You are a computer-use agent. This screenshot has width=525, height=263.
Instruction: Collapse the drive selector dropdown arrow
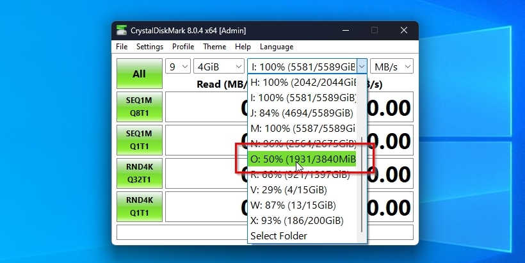362,67
